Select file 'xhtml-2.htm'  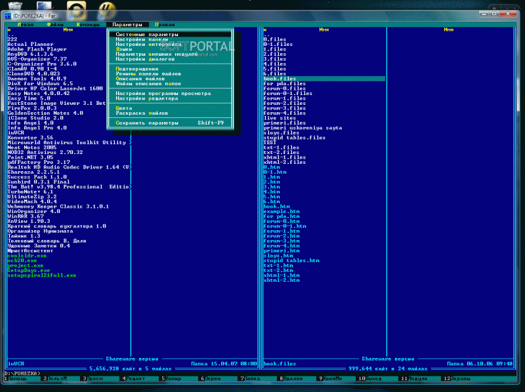click(282, 281)
